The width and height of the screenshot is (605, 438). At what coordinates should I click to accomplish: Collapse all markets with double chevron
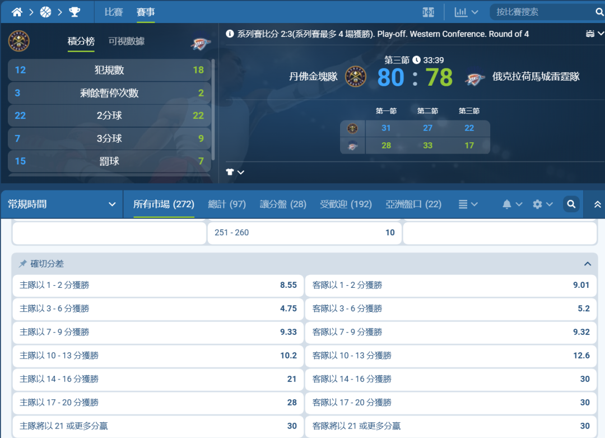tap(597, 204)
